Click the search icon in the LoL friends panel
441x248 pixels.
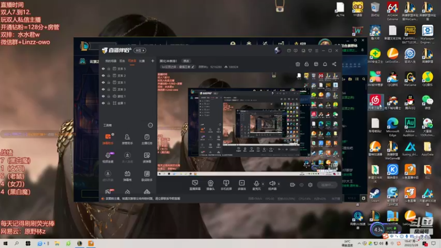tap(364, 79)
